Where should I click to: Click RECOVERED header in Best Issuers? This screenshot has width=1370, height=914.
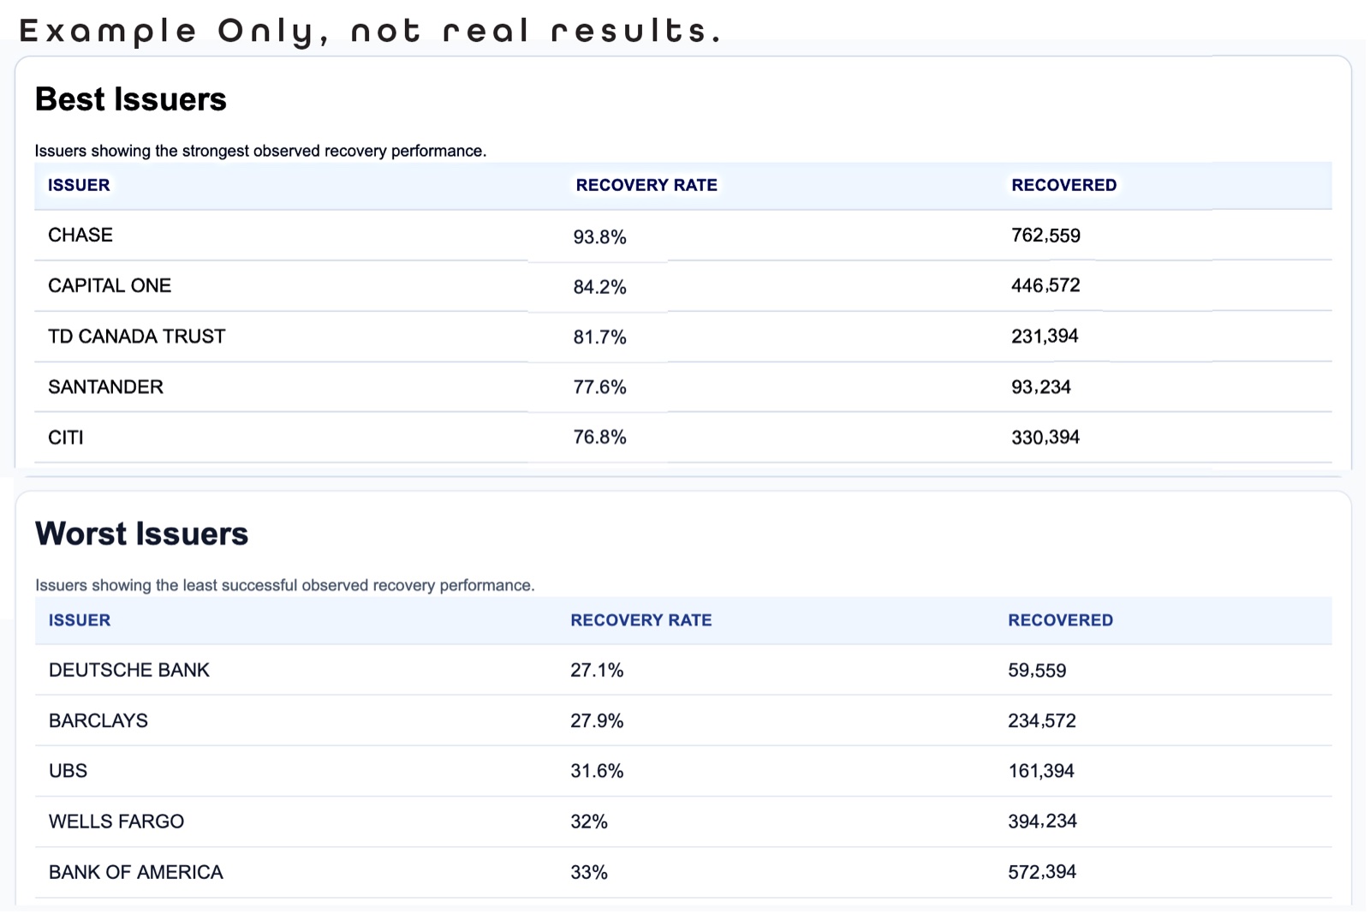(1064, 185)
